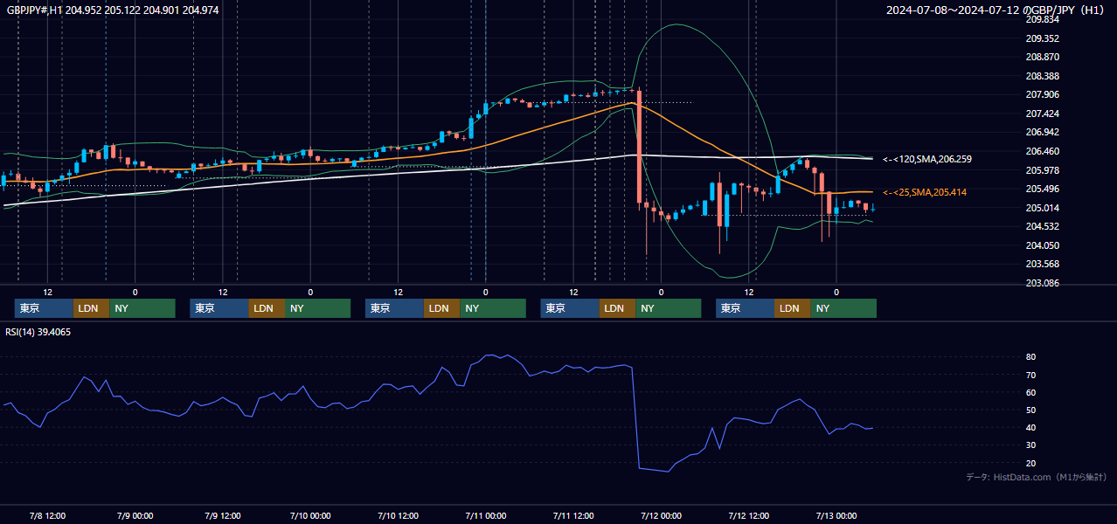Click the 205.014 price axis label
This screenshot has width=1117, height=524.
click(x=1042, y=208)
